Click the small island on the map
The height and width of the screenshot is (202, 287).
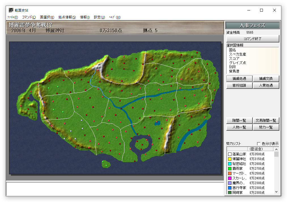(x=106, y=164)
